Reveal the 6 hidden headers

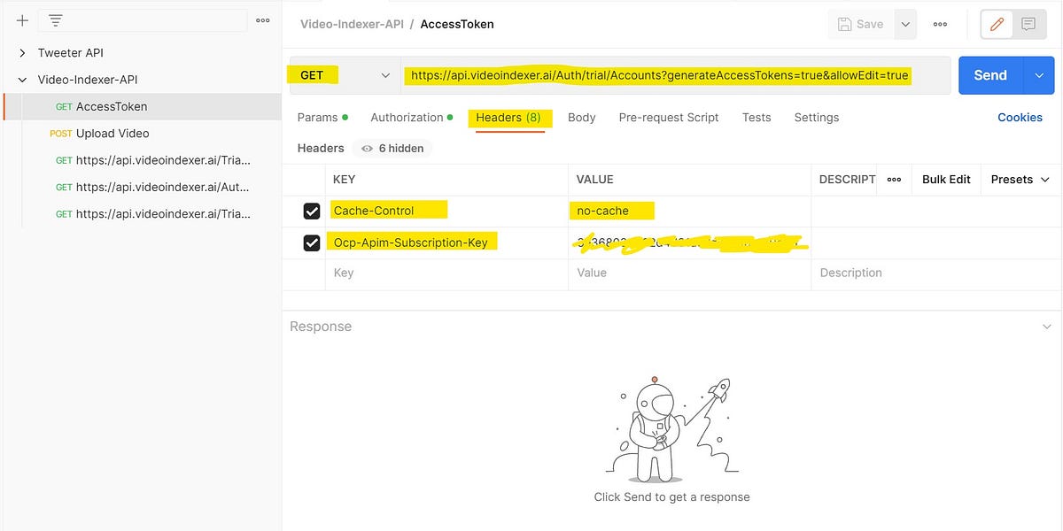(x=391, y=148)
